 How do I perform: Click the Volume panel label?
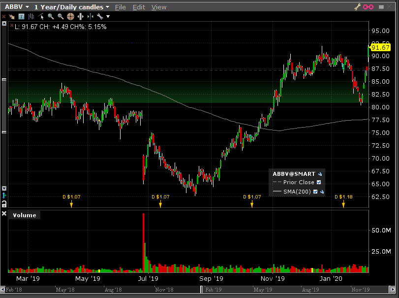tap(25, 215)
